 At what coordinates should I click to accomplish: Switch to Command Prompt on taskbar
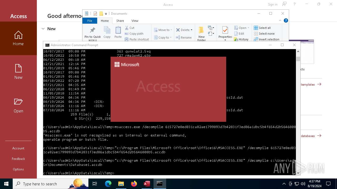(x=160, y=184)
